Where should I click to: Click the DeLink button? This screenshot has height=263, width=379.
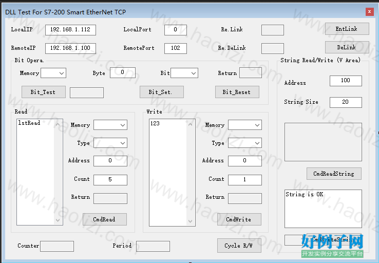tap(347, 47)
